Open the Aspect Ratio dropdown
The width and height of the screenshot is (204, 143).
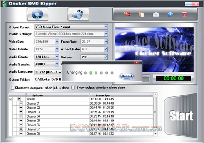[x=105, y=49]
